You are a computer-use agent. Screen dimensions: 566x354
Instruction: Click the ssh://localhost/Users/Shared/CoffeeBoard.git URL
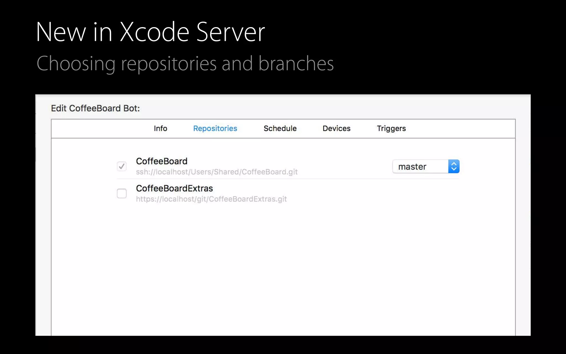pyautogui.click(x=217, y=172)
